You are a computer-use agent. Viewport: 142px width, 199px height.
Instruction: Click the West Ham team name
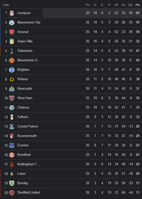pos(25,98)
